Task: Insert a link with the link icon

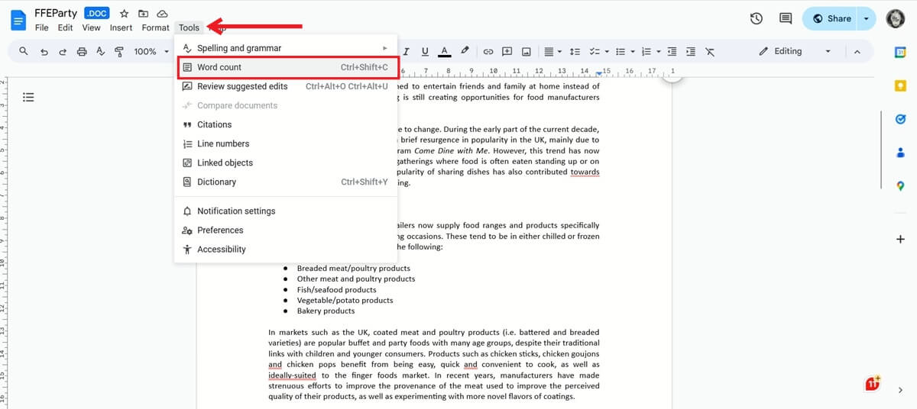Action: [488, 51]
